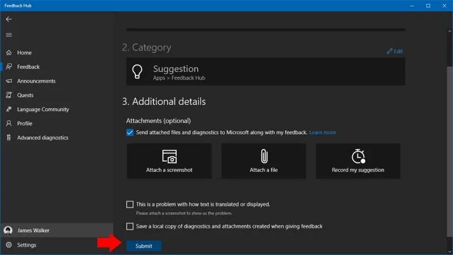The width and height of the screenshot is (453, 255).
Task: Close the Feedback Hub window
Action: pos(445,6)
